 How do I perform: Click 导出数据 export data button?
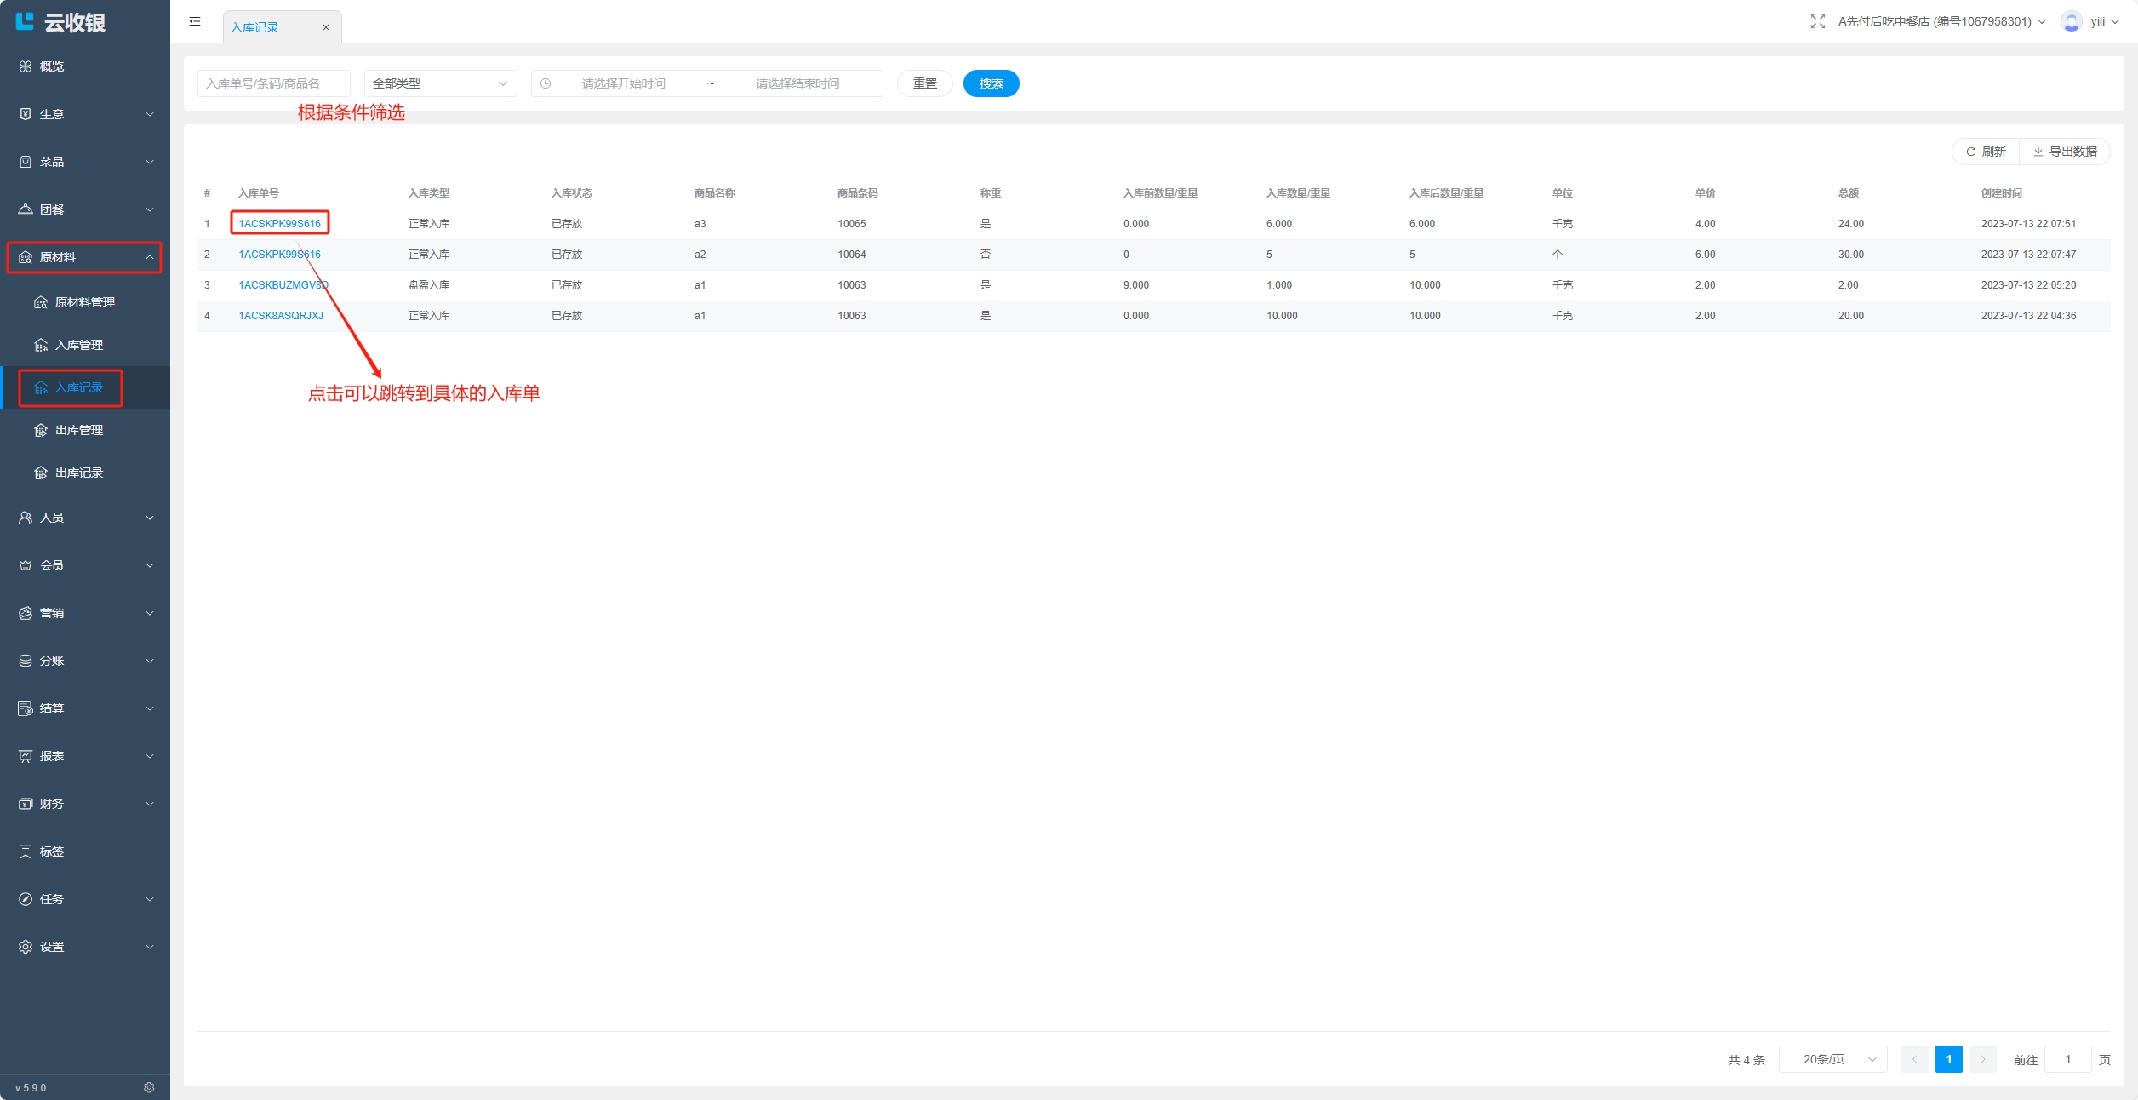2065,152
